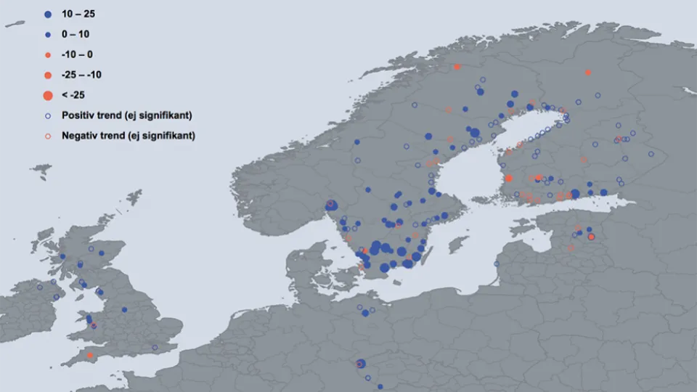Select the hollow blue Positiv trend legend circle
Screen dimensions: 697x392
(48, 115)
